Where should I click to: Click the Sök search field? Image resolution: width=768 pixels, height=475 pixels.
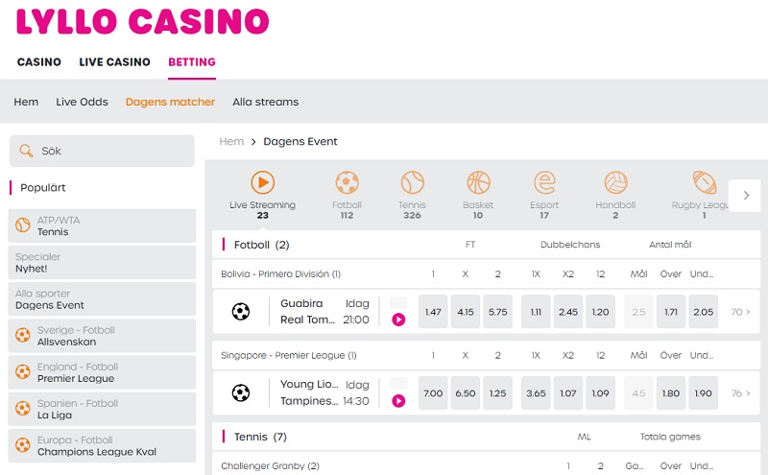[102, 151]
